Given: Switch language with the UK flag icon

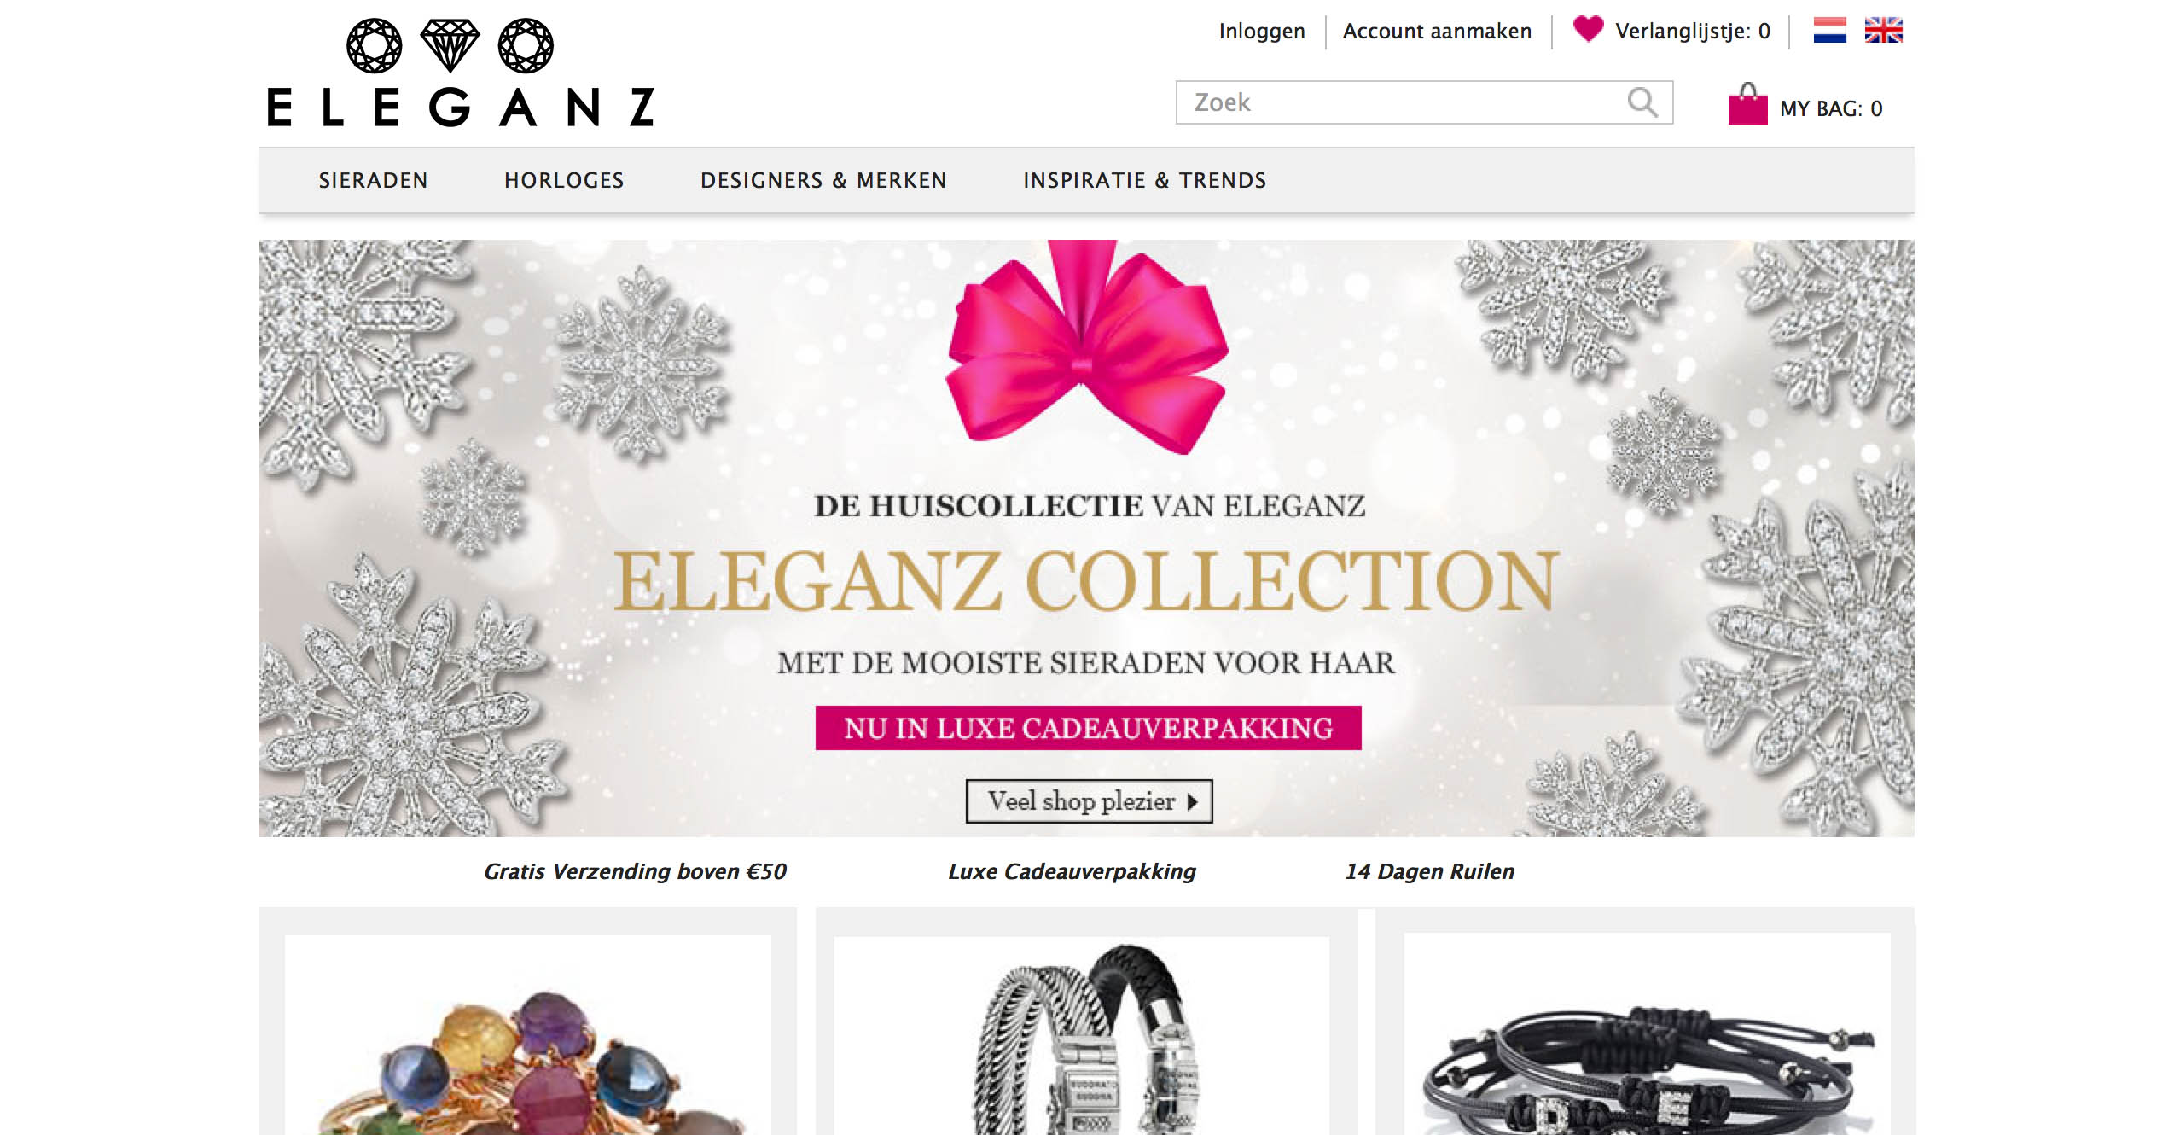Looking at the screenshot, I should tap(1883, 31).
